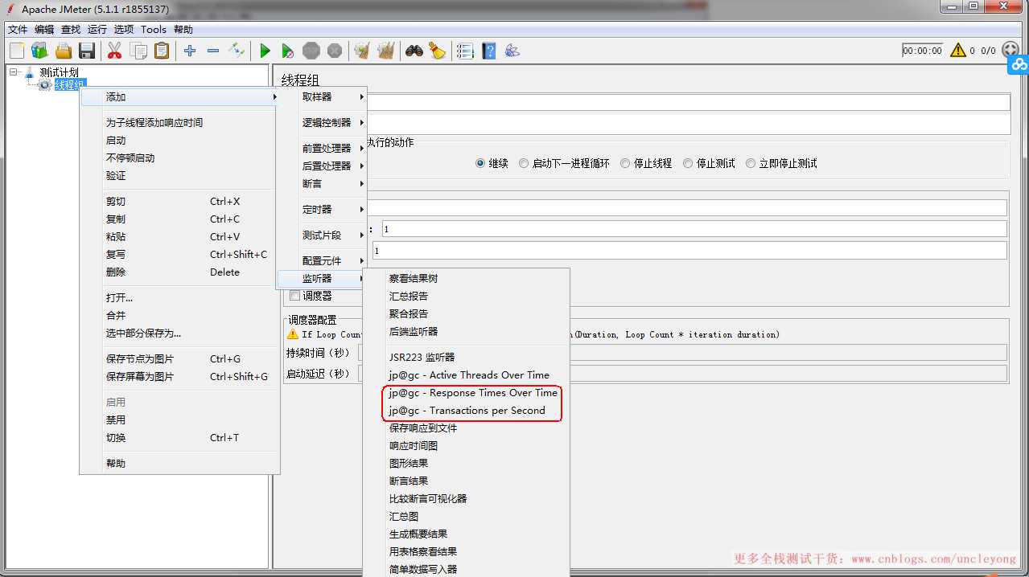The image size is (1029, 577).
Task: Click the thread group name input field
Action: (688, 102)
